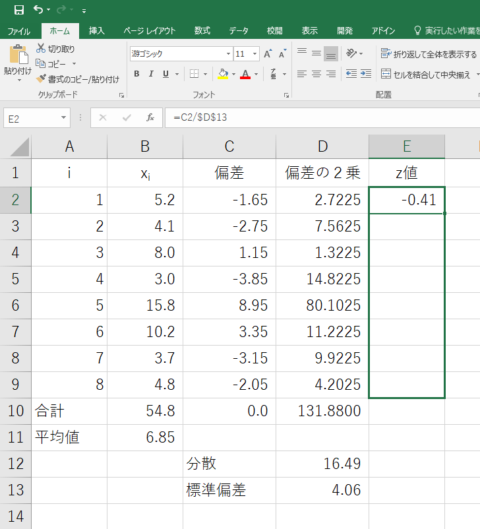The height and width of the screenshot is (529, 480).
Task: Center text horizontally
Action: 316,74
